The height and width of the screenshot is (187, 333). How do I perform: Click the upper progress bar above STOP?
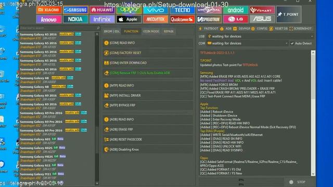tap(241, 180)
